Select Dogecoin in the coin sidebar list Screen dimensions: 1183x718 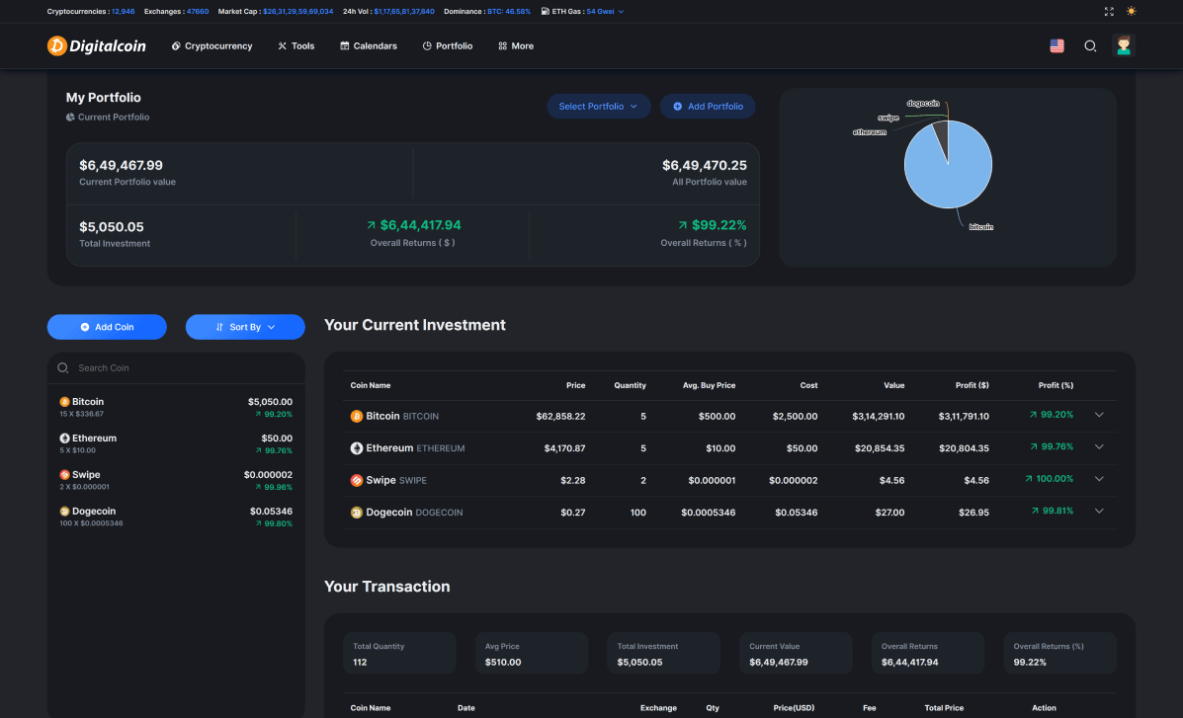coord(176,517)
